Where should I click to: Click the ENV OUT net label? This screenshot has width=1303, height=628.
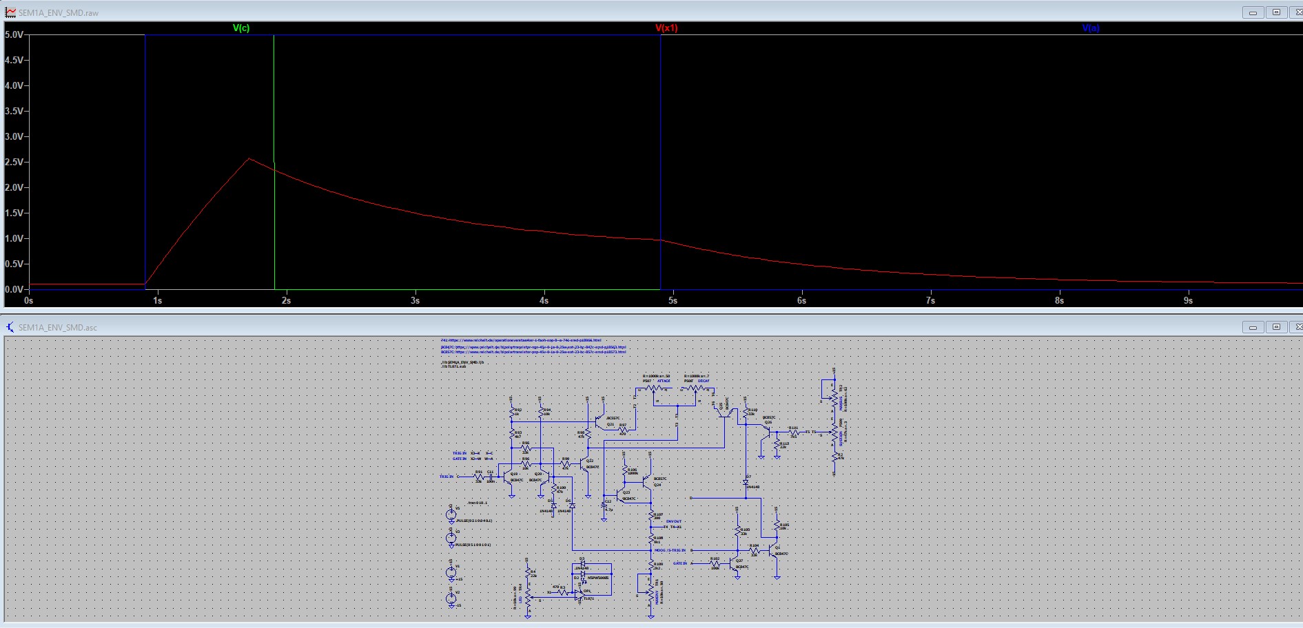673,521
